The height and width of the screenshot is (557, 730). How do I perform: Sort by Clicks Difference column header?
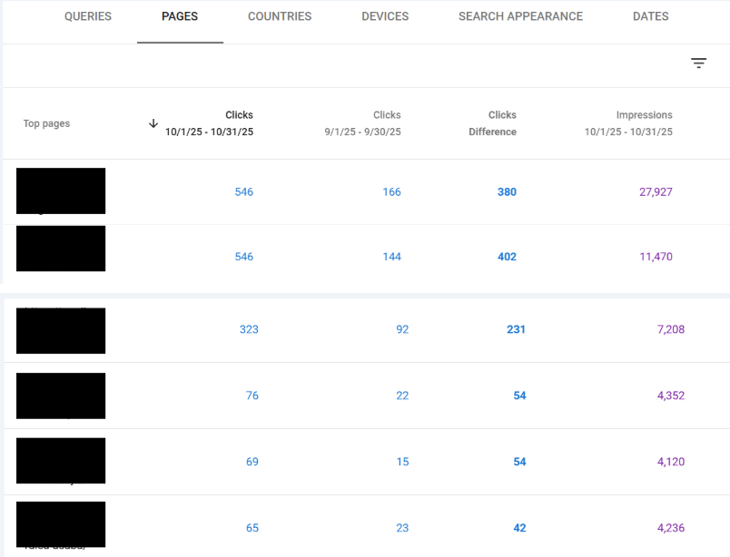[492, 123]
